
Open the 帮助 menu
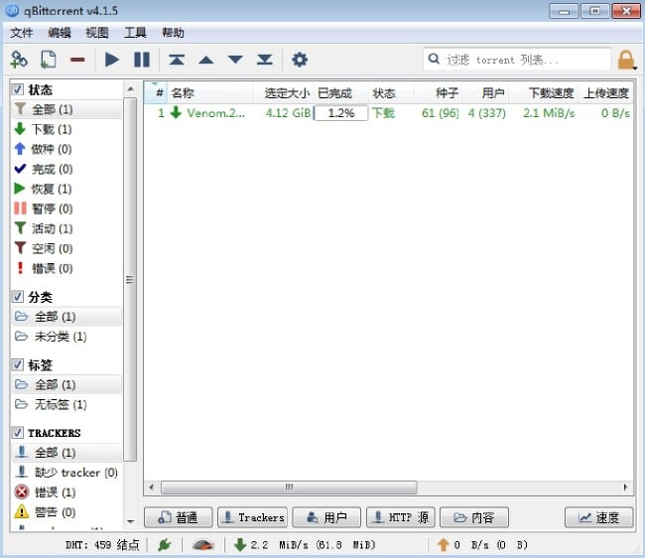click(173, 33)
